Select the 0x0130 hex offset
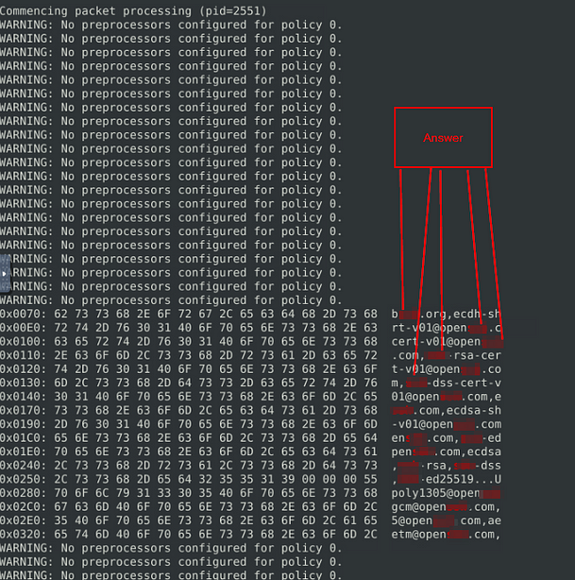Image resolution: width=575 pixels, height=580 pixels. click(x=24, y=383)
